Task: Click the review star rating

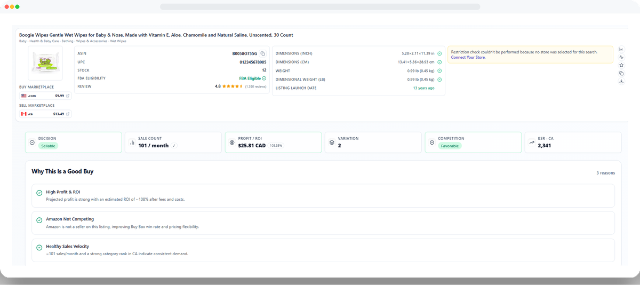Action: coord(233,86)
